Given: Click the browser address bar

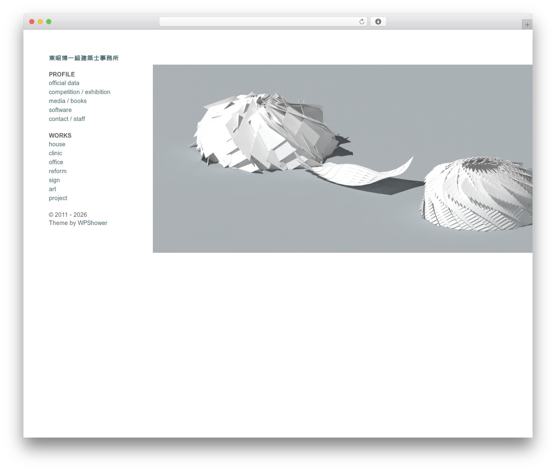Looking at the screenshot, I should coord(263,22).
